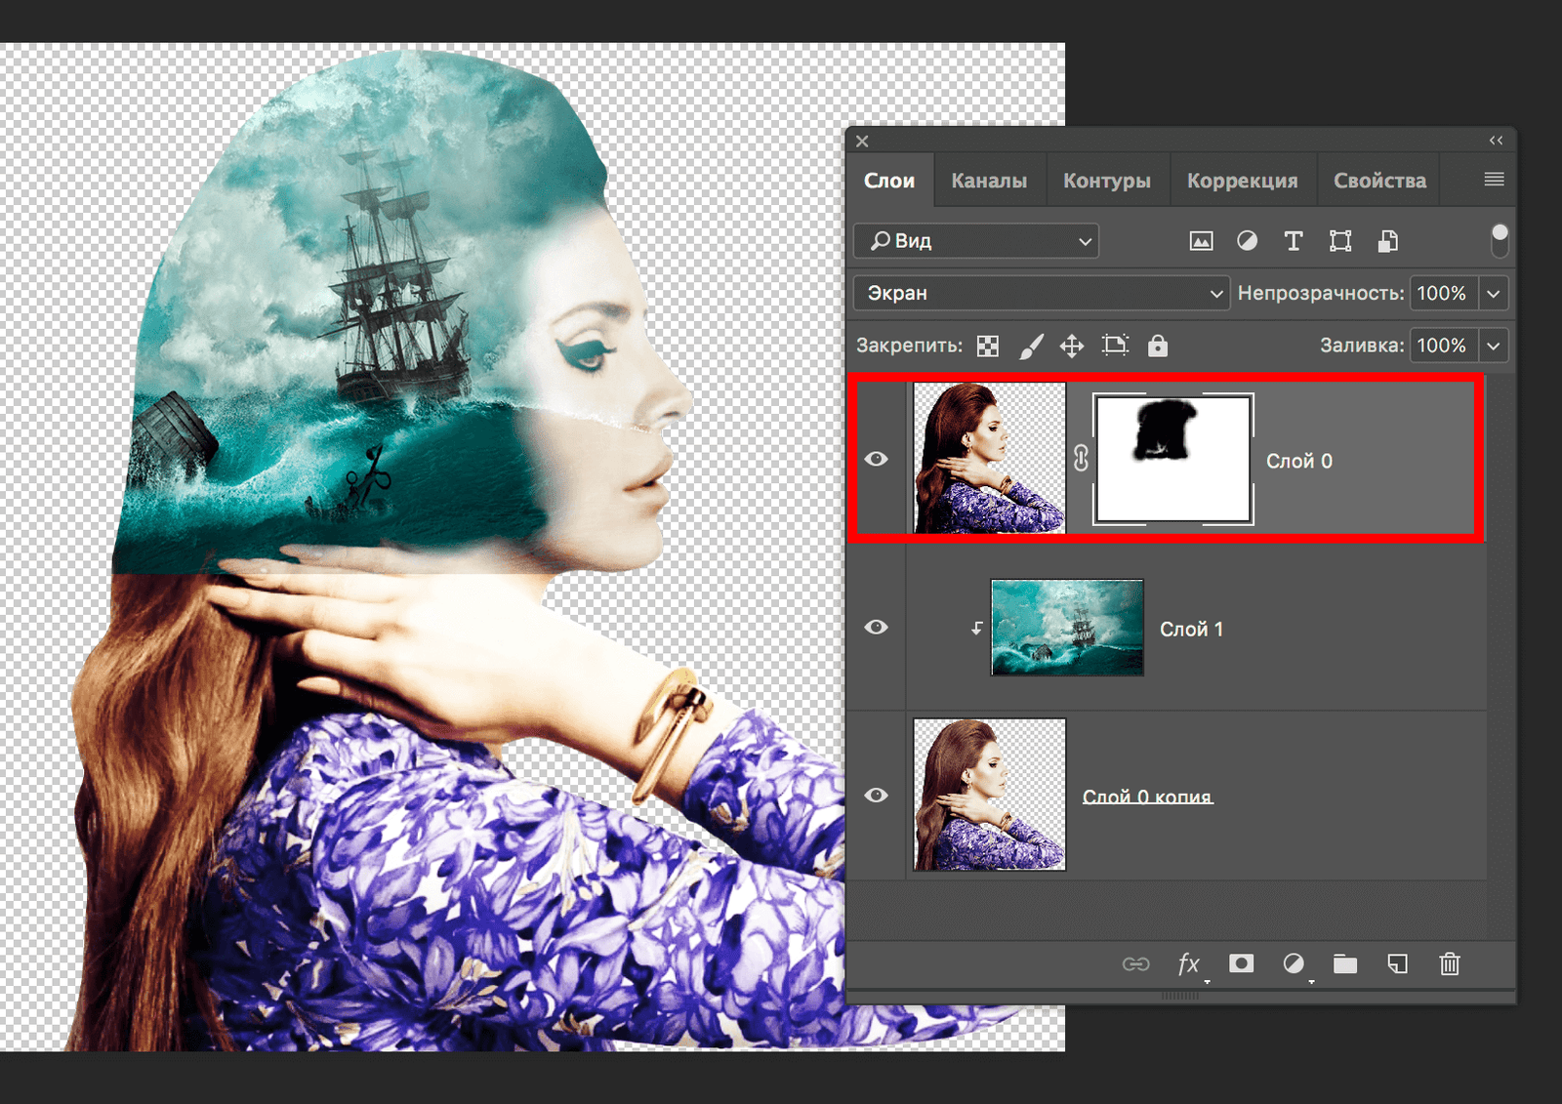Select the layer mask thumbnail on Слой 0
The width and height of the screenshot is (1562, 1104).
coord(1173,459)
